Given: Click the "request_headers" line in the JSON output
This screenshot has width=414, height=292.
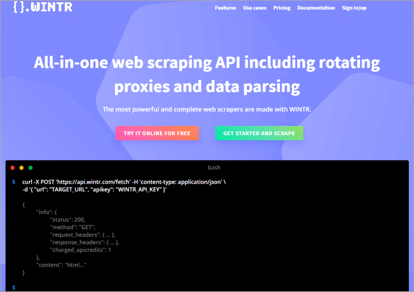Looking at the screenshot, I should 82,235.
